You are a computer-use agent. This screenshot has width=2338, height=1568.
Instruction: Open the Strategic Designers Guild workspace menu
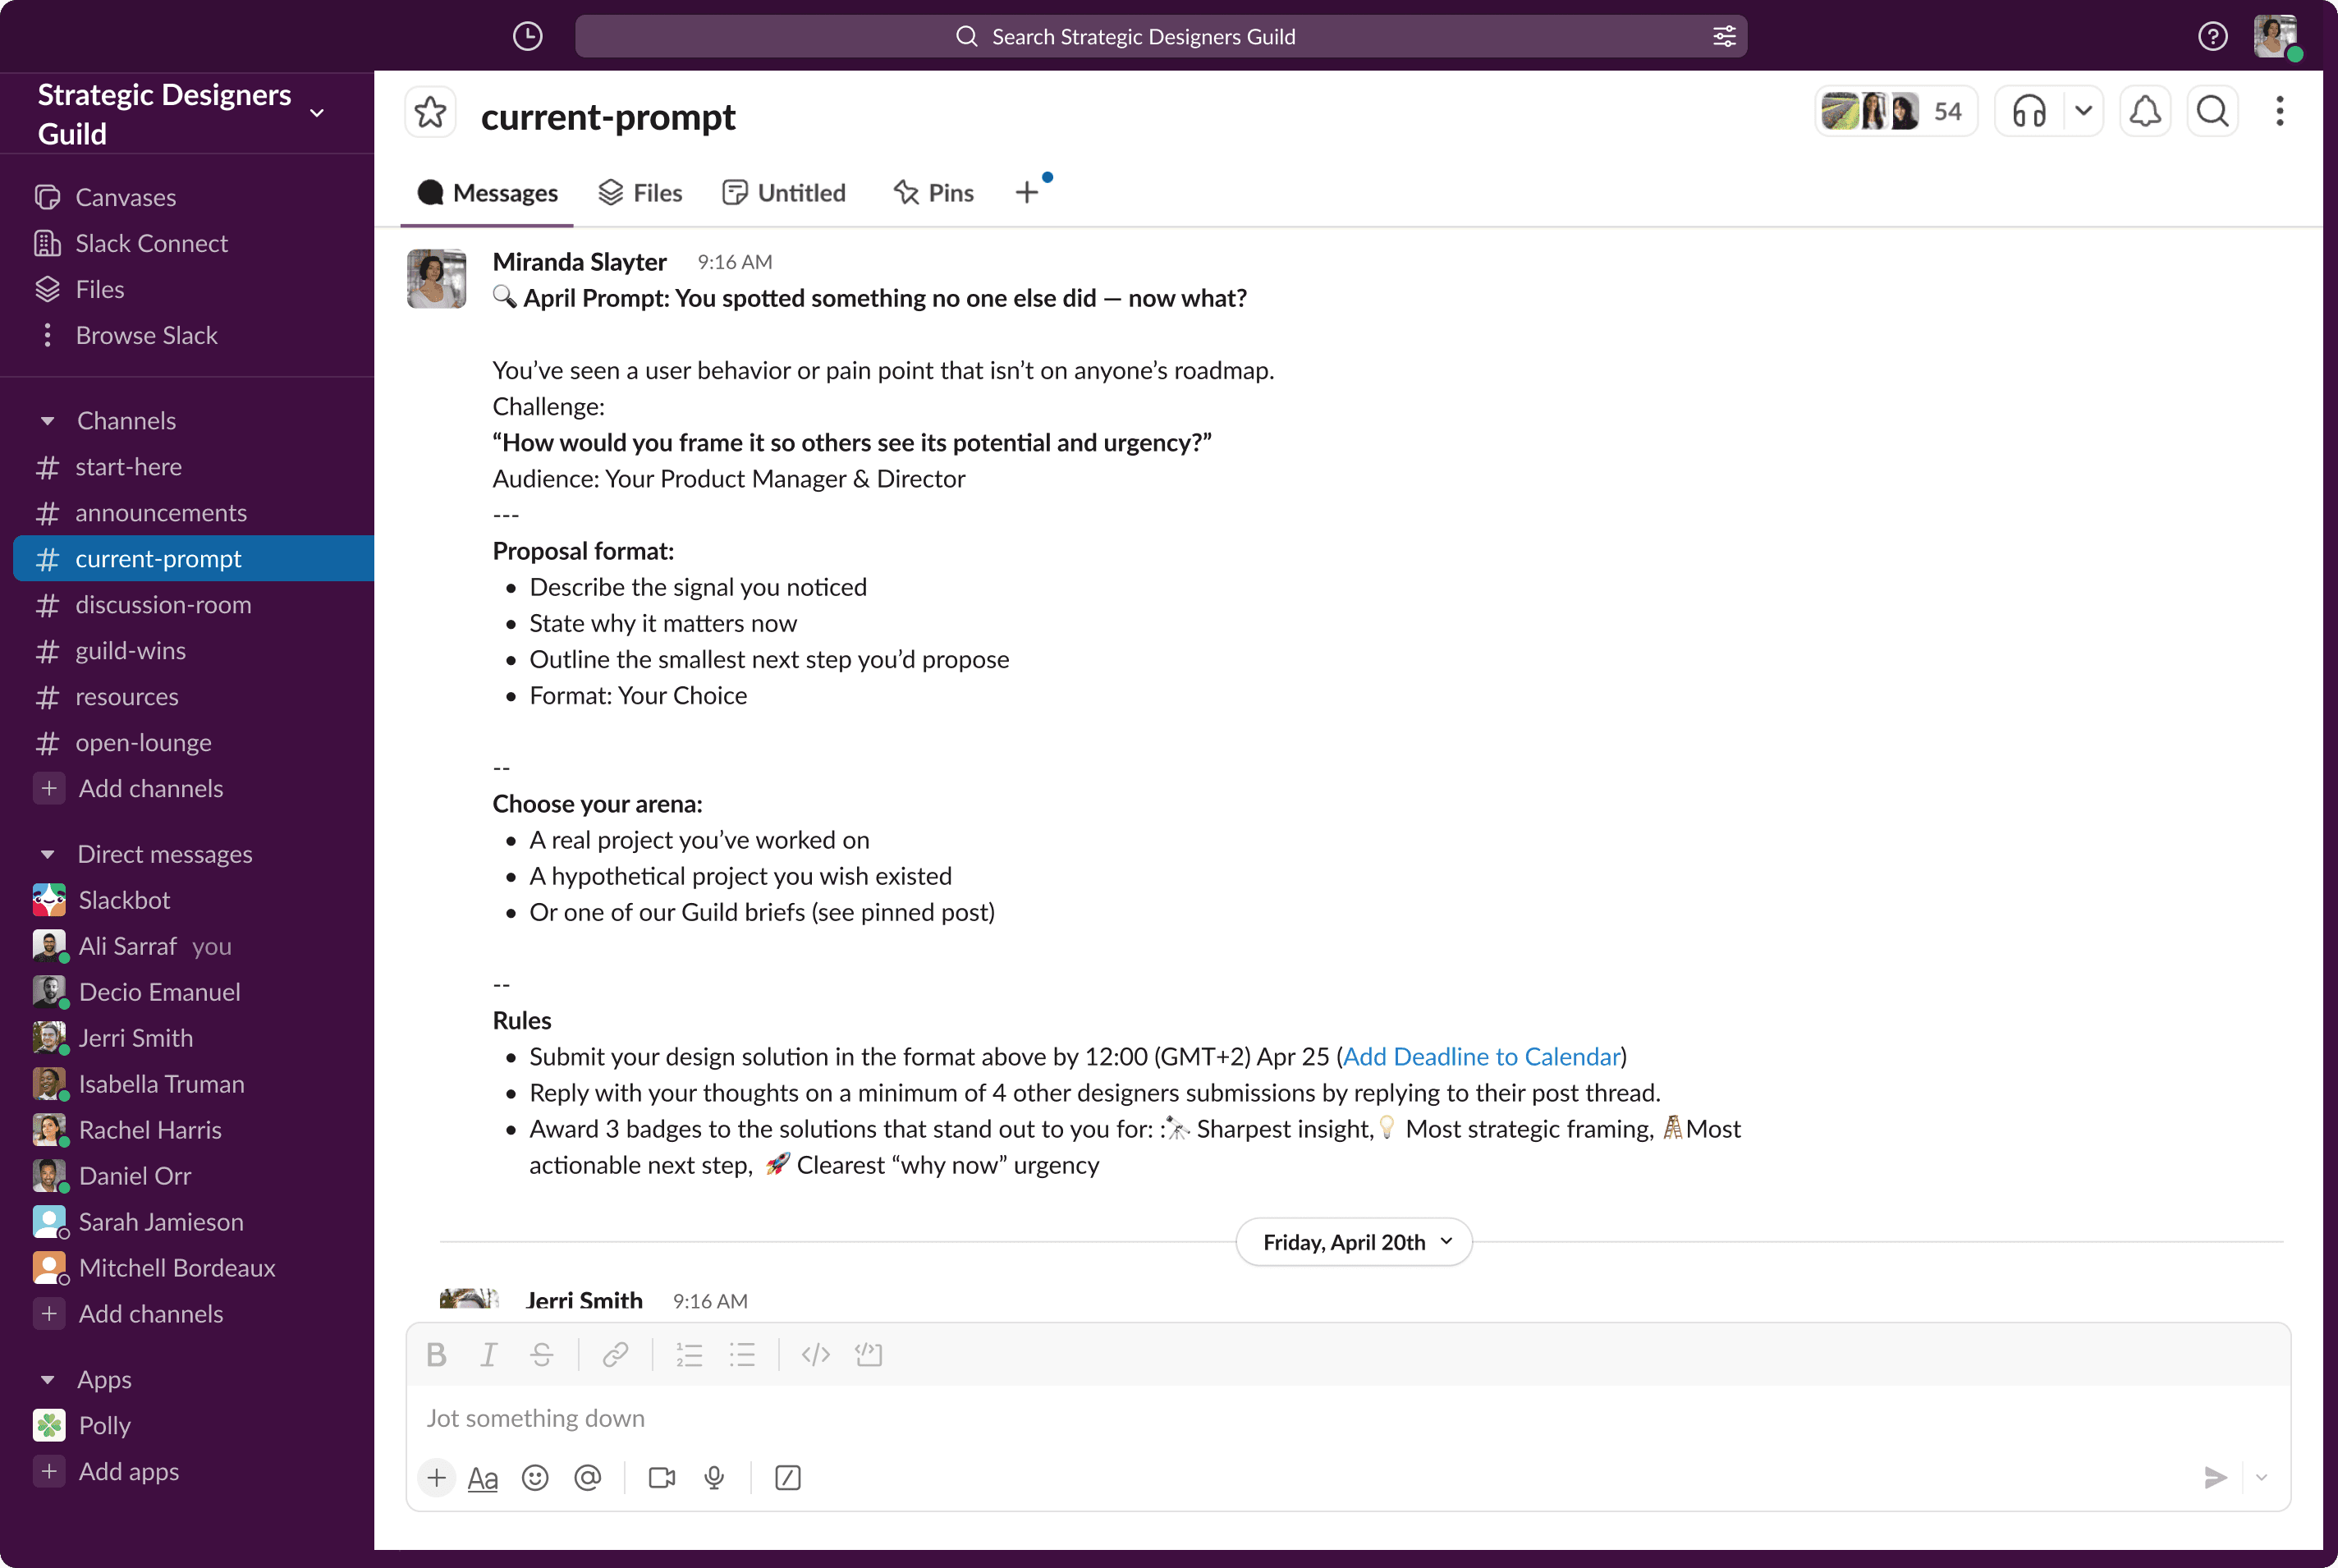point(180,113)
